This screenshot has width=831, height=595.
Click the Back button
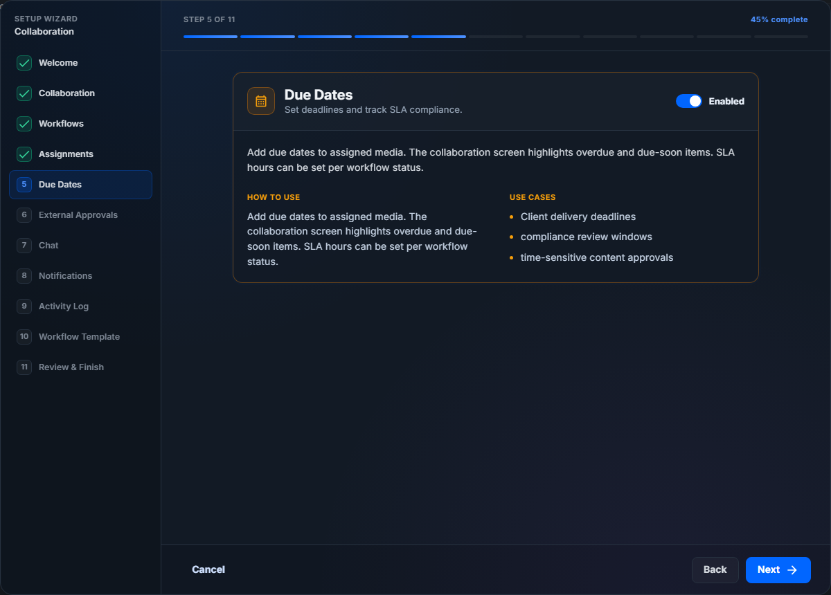[715, 570]
